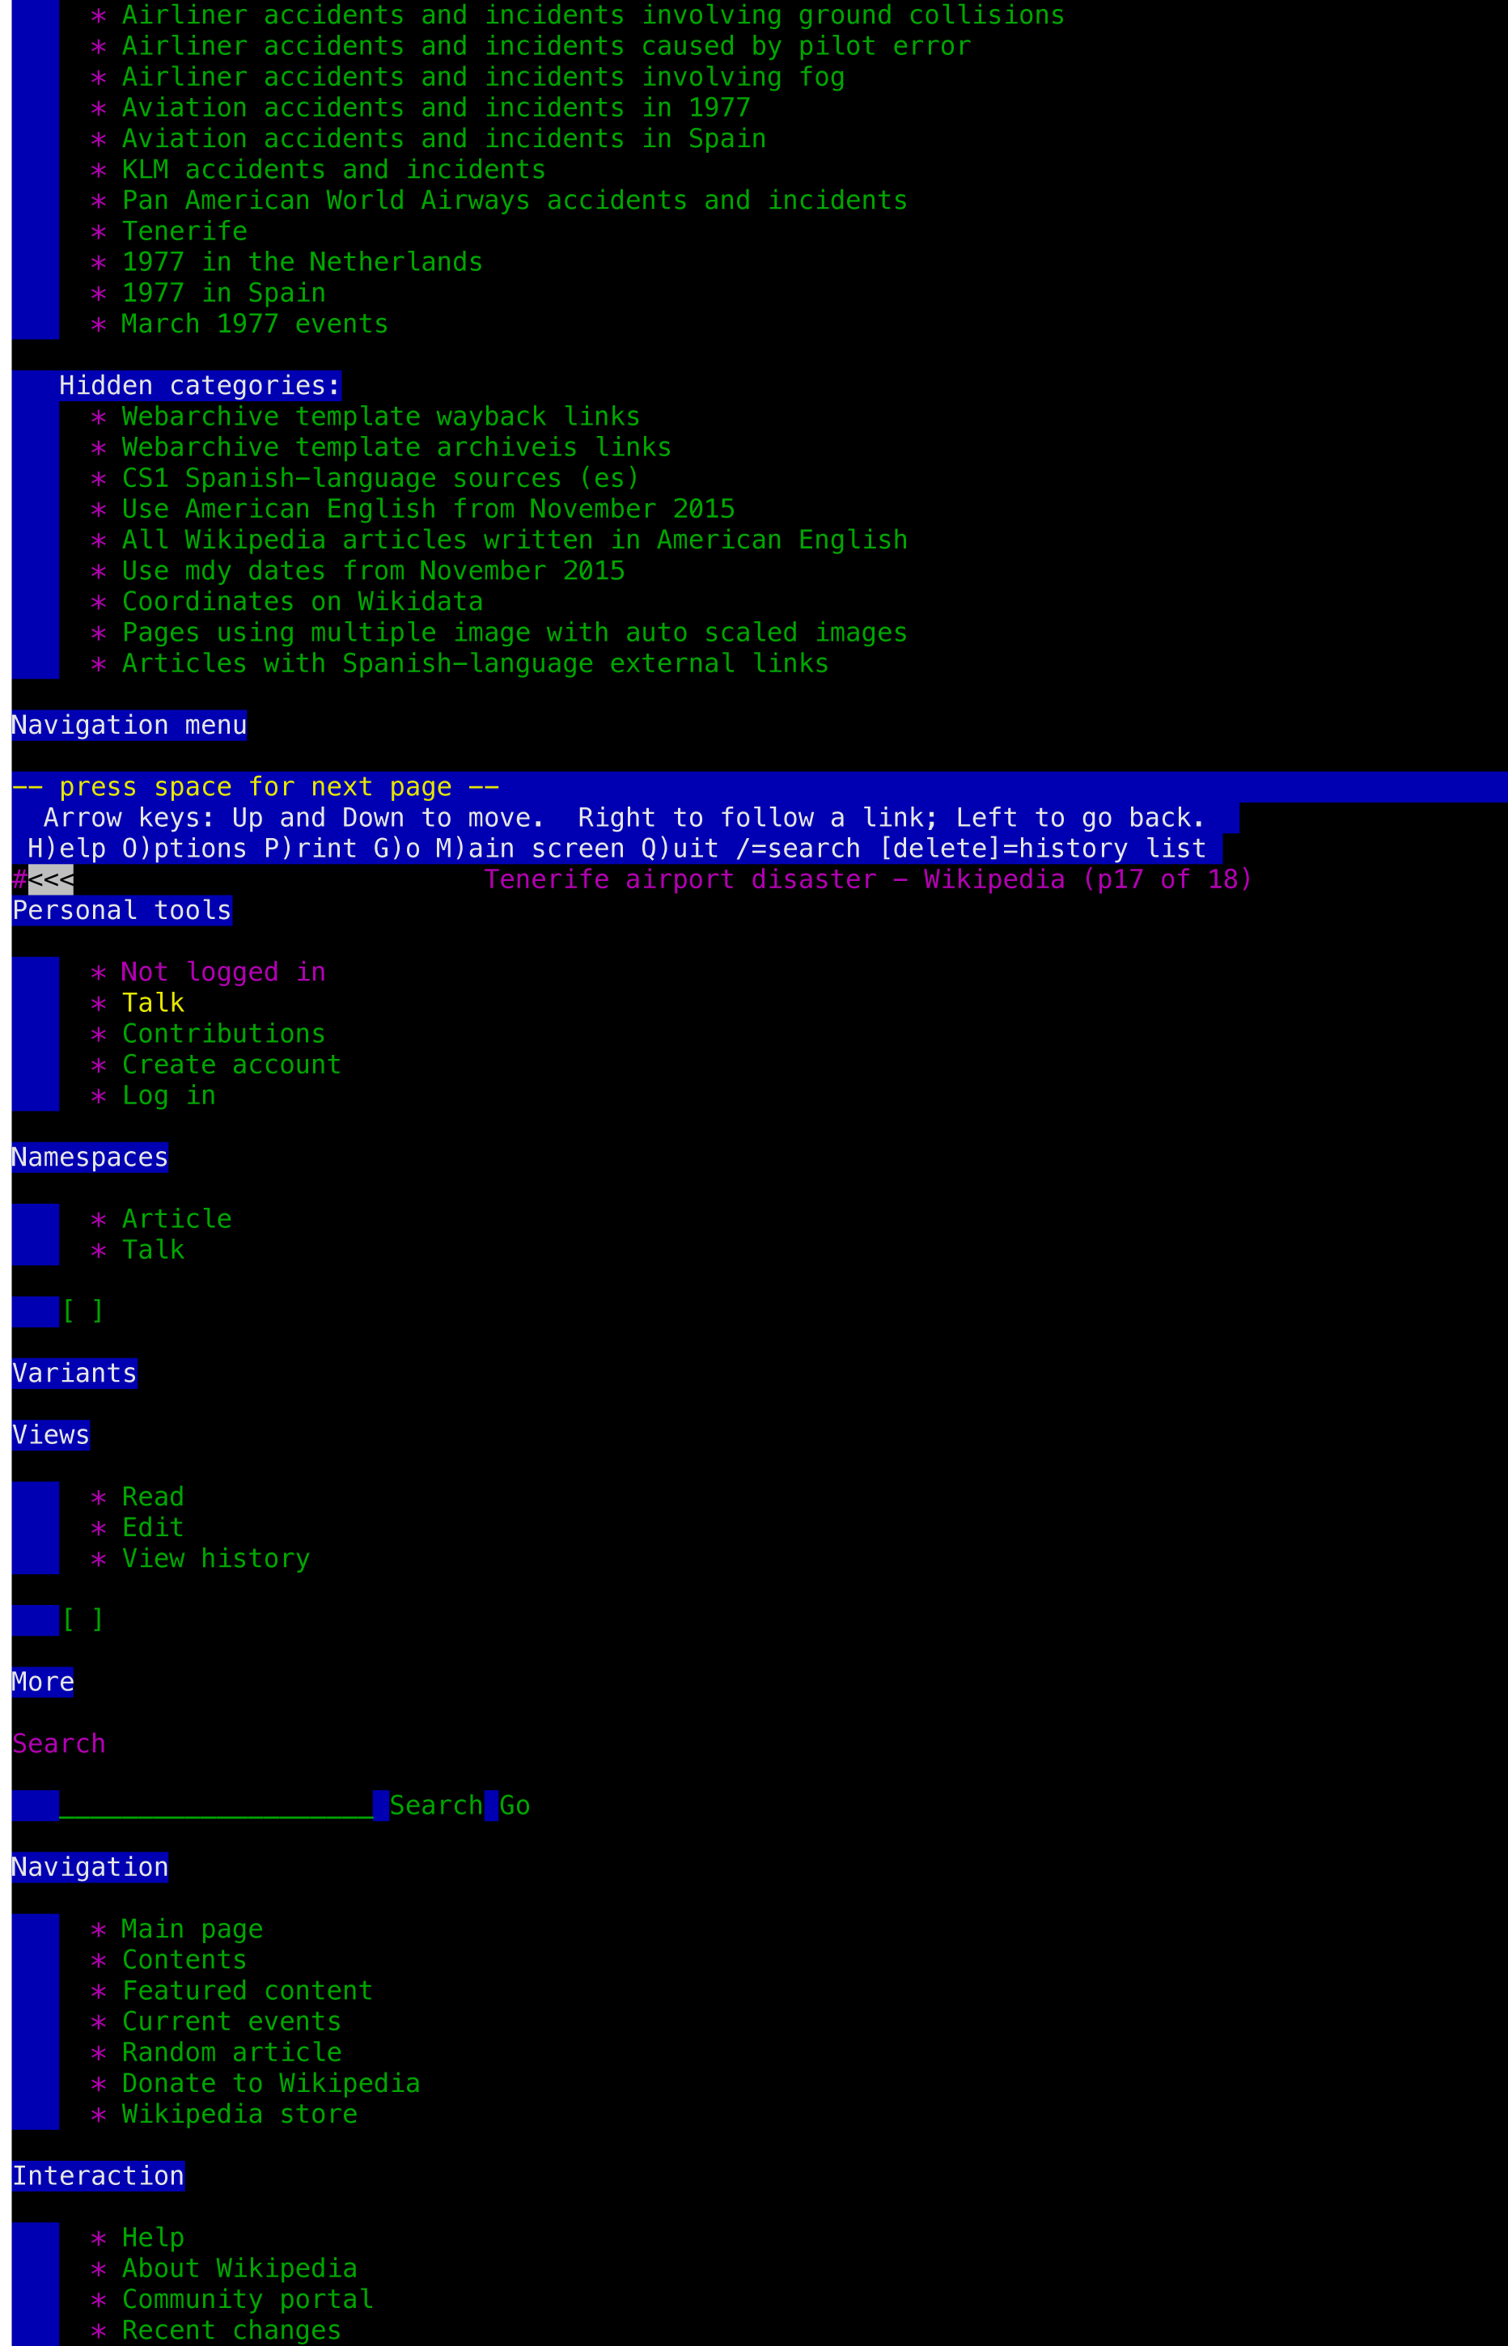1508x2346 pixels.
Task: Select the 'Edit' view
Action: [153, 1527]
